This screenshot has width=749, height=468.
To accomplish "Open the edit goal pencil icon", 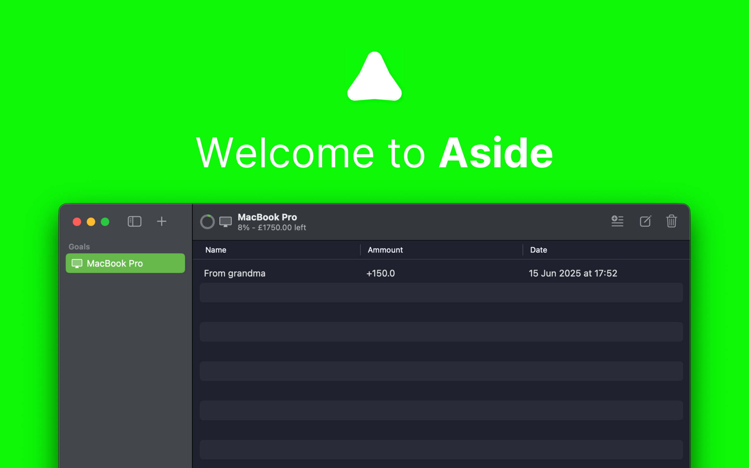I will [645, 221].
